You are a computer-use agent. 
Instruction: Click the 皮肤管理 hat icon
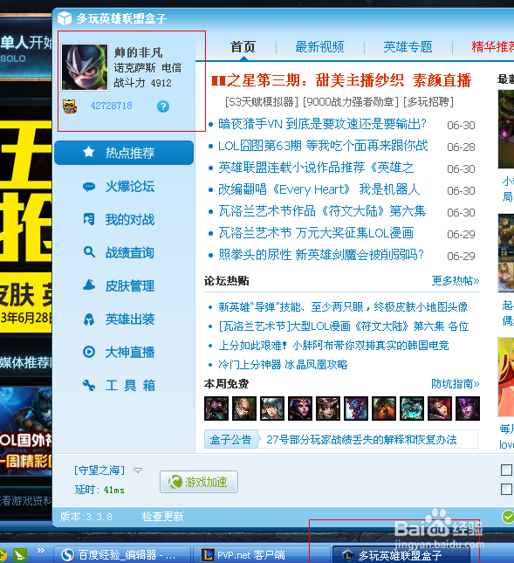click(89, 285)
